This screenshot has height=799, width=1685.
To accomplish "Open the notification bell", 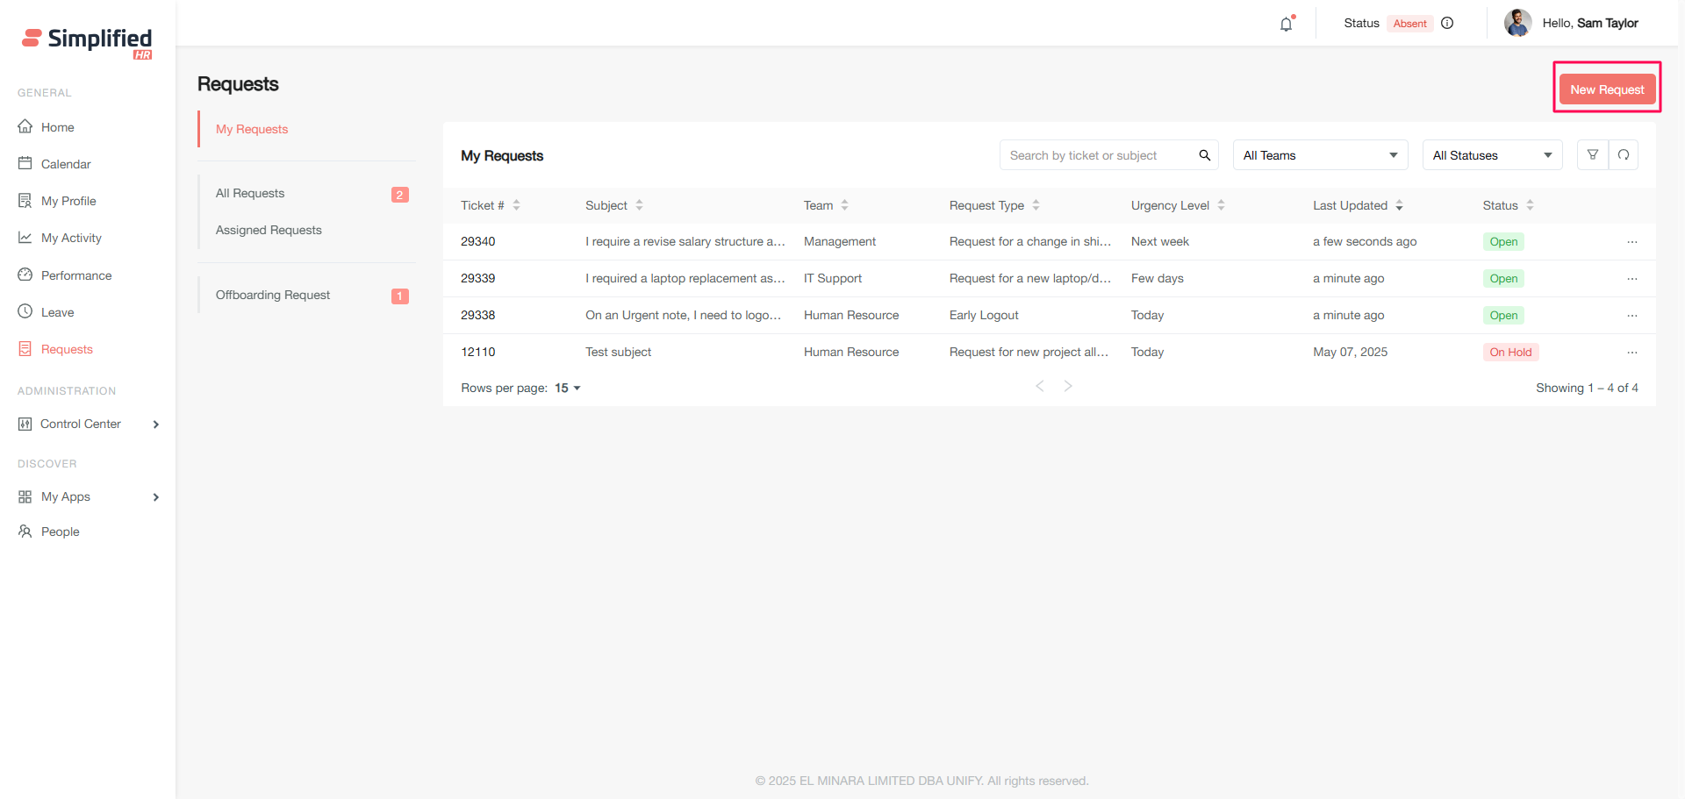I will click(1286, 24).
